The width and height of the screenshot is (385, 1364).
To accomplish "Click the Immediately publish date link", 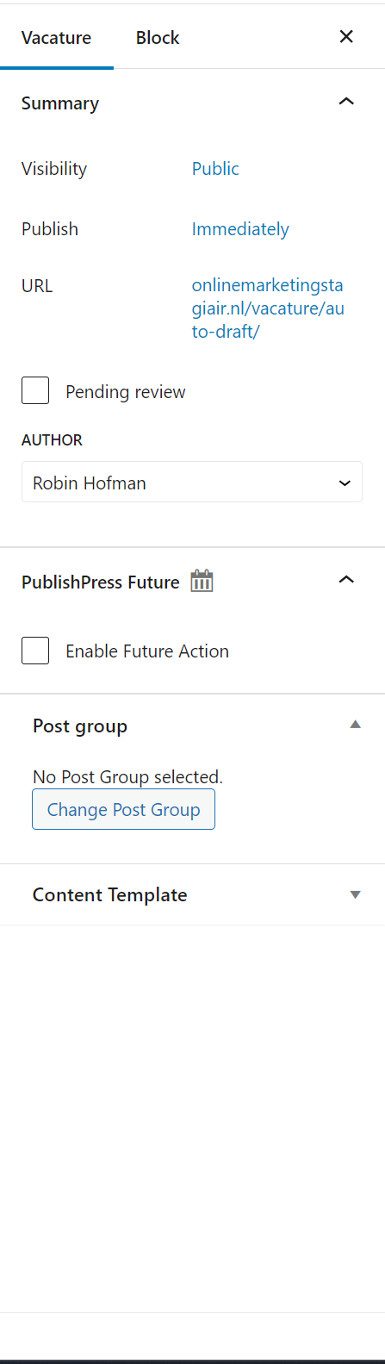I will tap(240, 229).
